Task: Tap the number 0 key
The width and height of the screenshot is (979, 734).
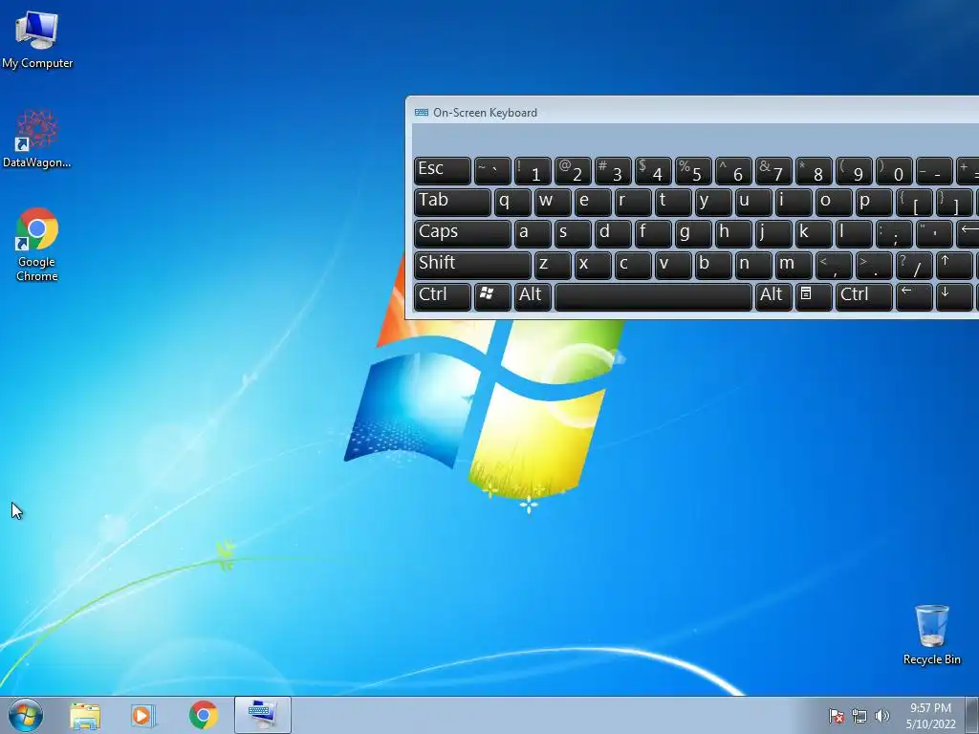Action: click(894, 170)
